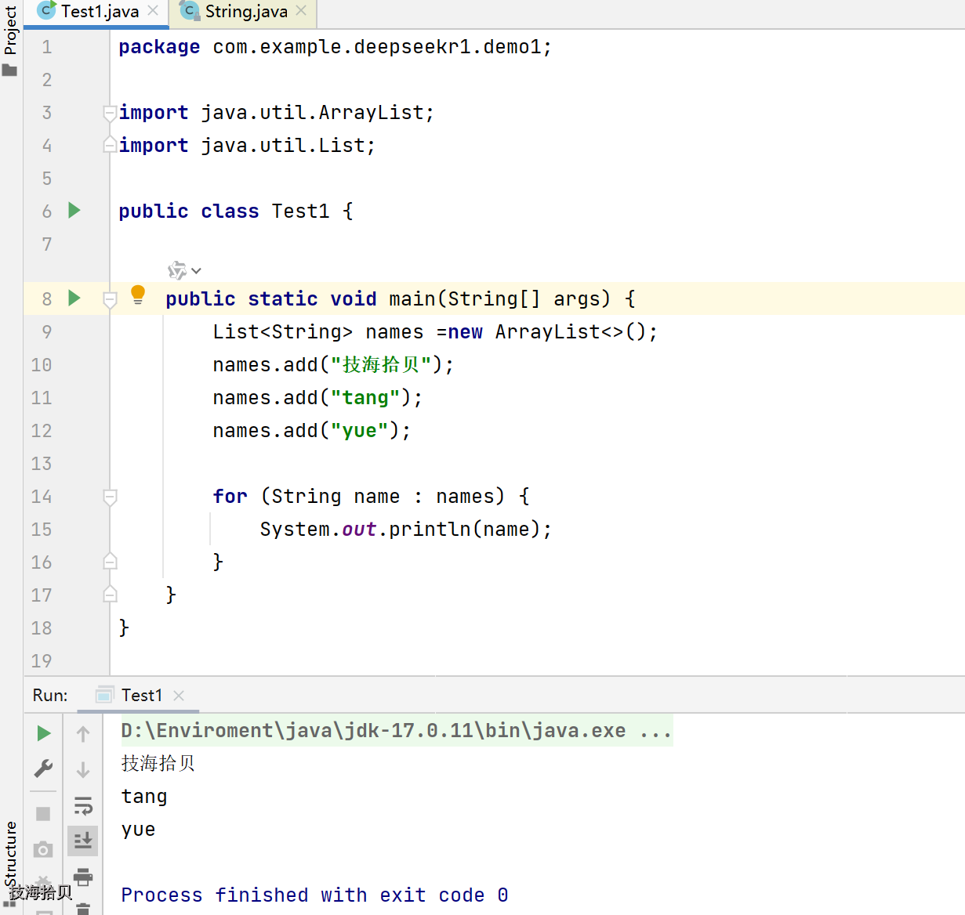Click fold end marker on line 16
Viewport: 965px width, 915px height.
tap(110, 561)
